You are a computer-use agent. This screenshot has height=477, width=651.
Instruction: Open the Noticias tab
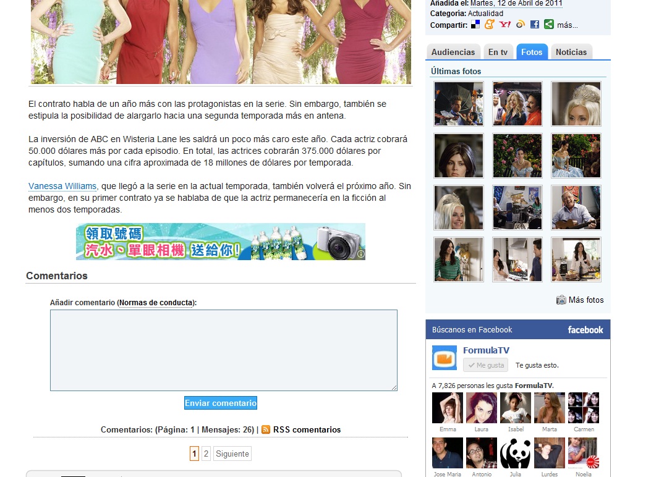pyautogui.click(x=571, y=53)
